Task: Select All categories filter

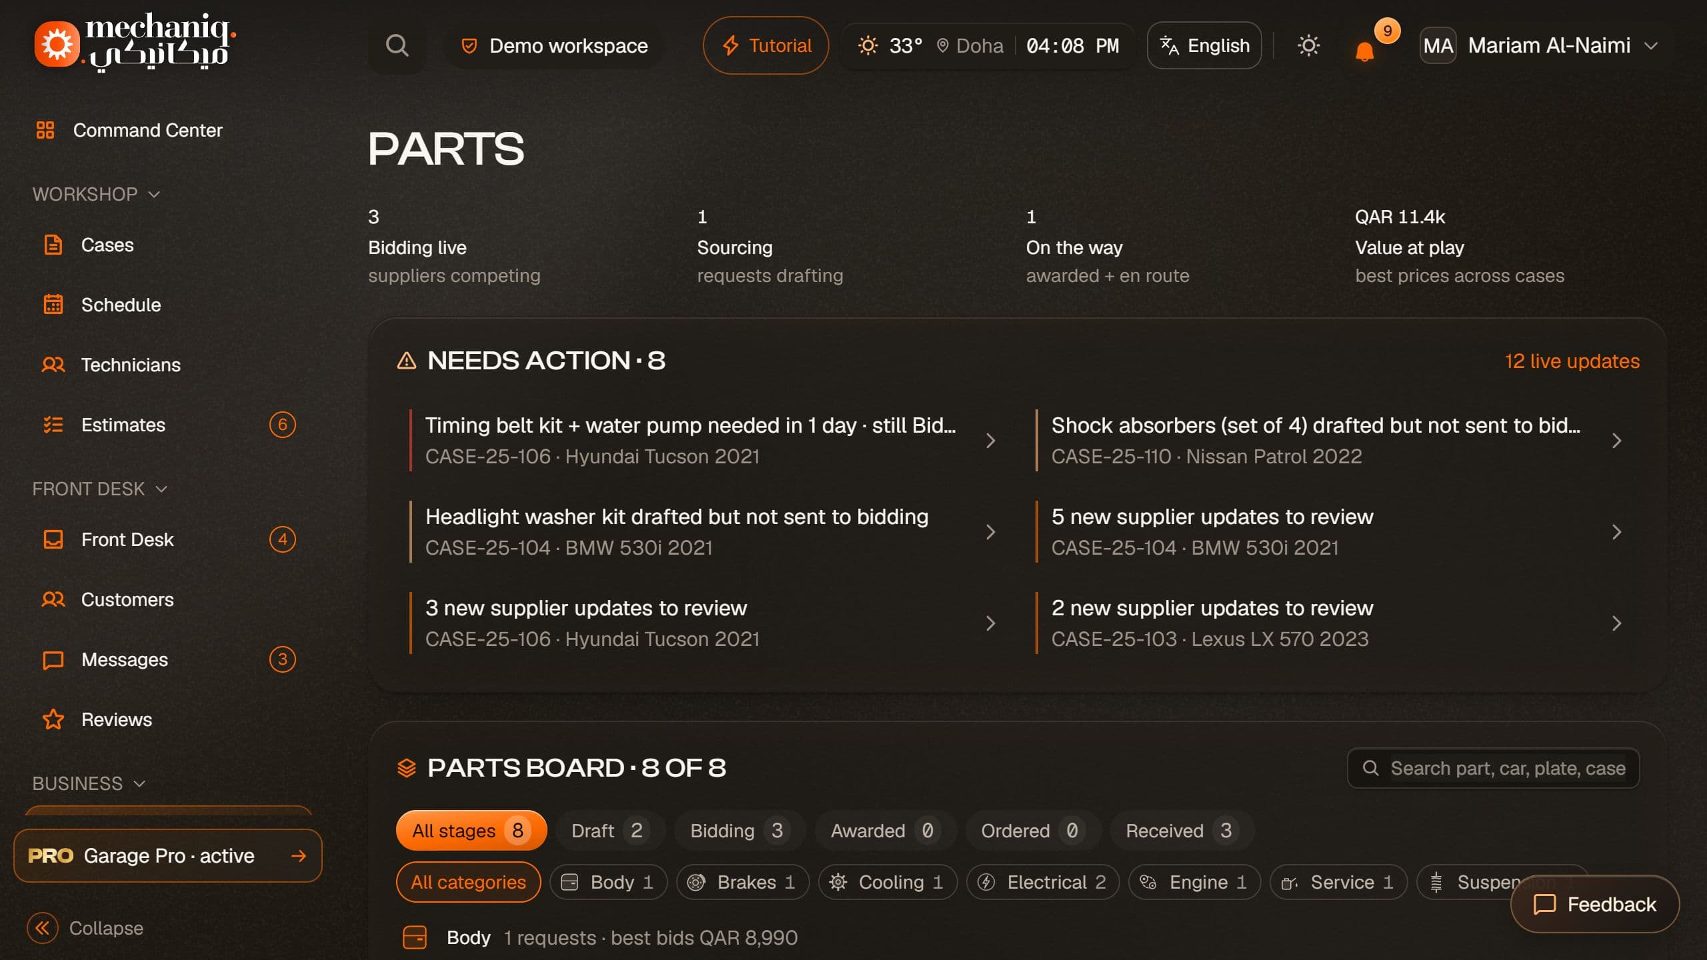Action: point(468,882)
